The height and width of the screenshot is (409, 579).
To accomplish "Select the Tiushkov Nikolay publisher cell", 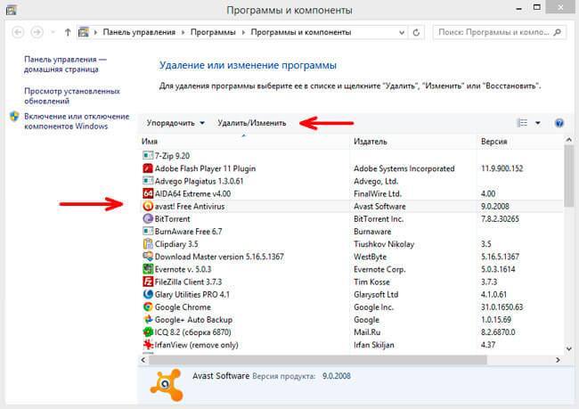I will tap(384, 244).
